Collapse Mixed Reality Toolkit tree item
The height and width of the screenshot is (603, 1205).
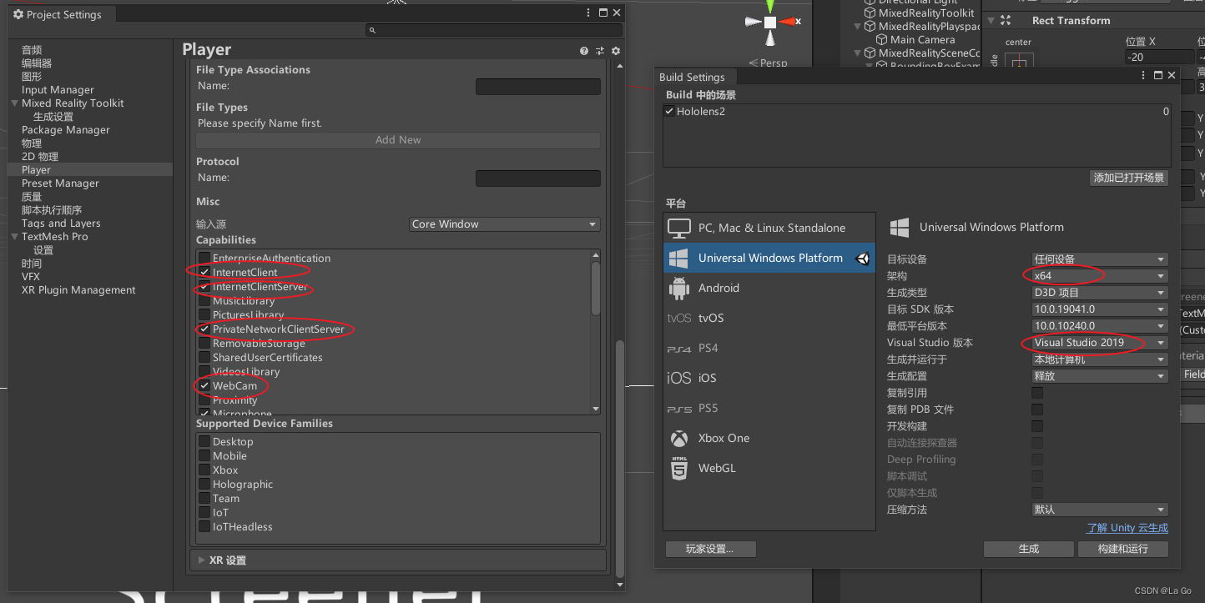pos(14,103)
